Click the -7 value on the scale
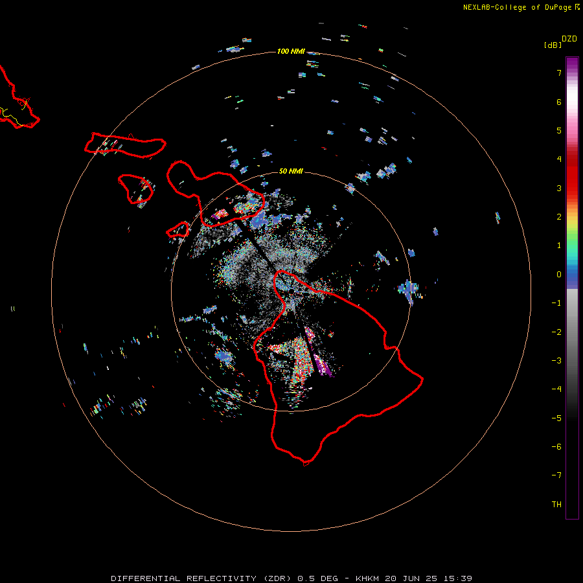This screenshot has height=583, width=583. click(x=556, y=475)
